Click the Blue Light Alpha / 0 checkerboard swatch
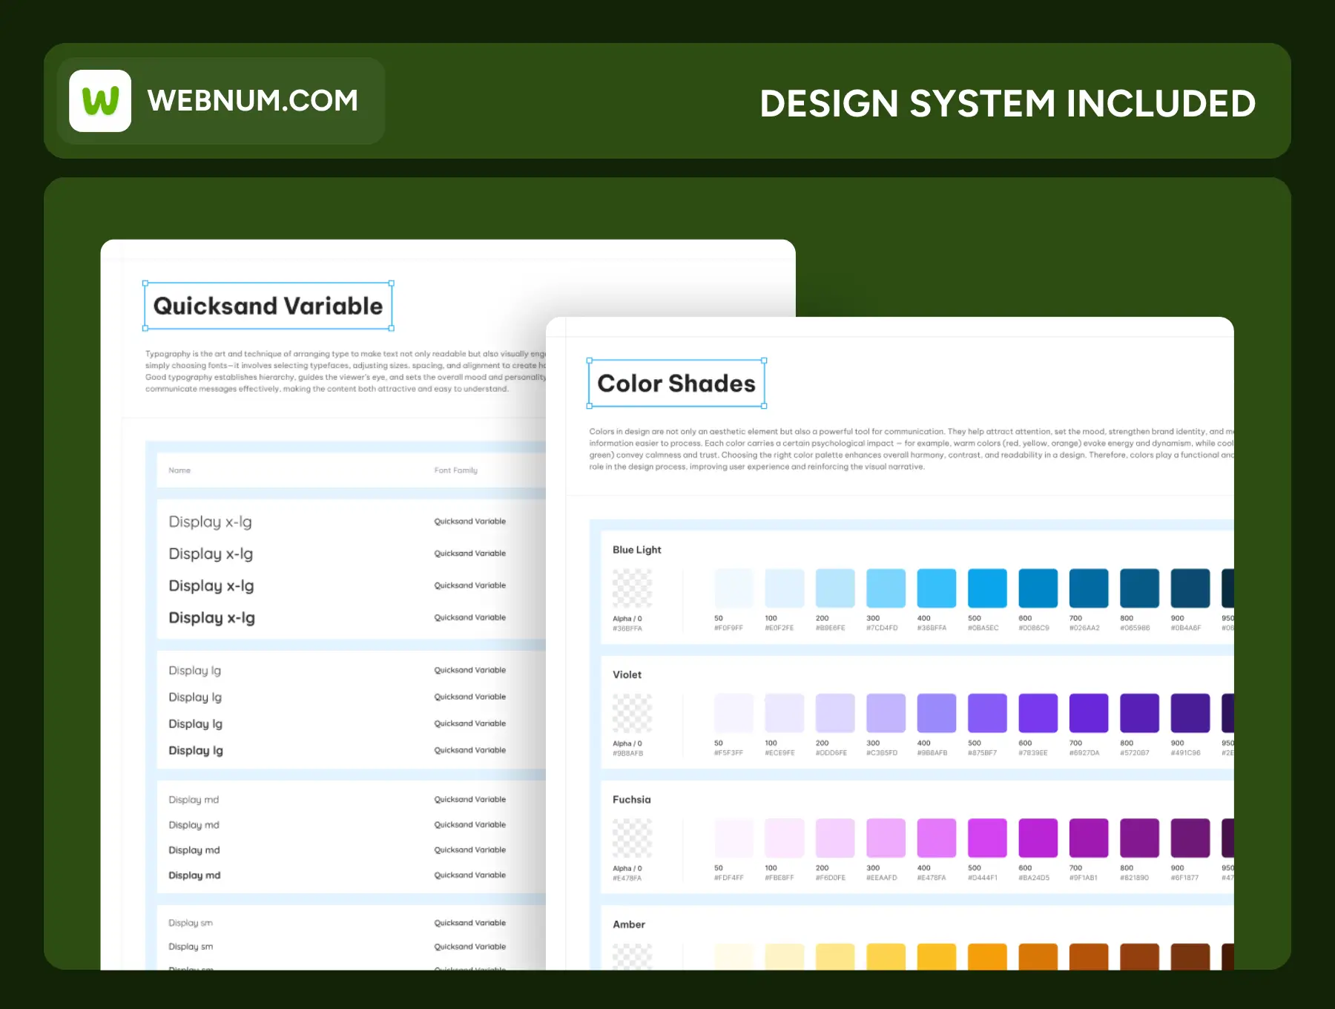 tap(632, 588)
